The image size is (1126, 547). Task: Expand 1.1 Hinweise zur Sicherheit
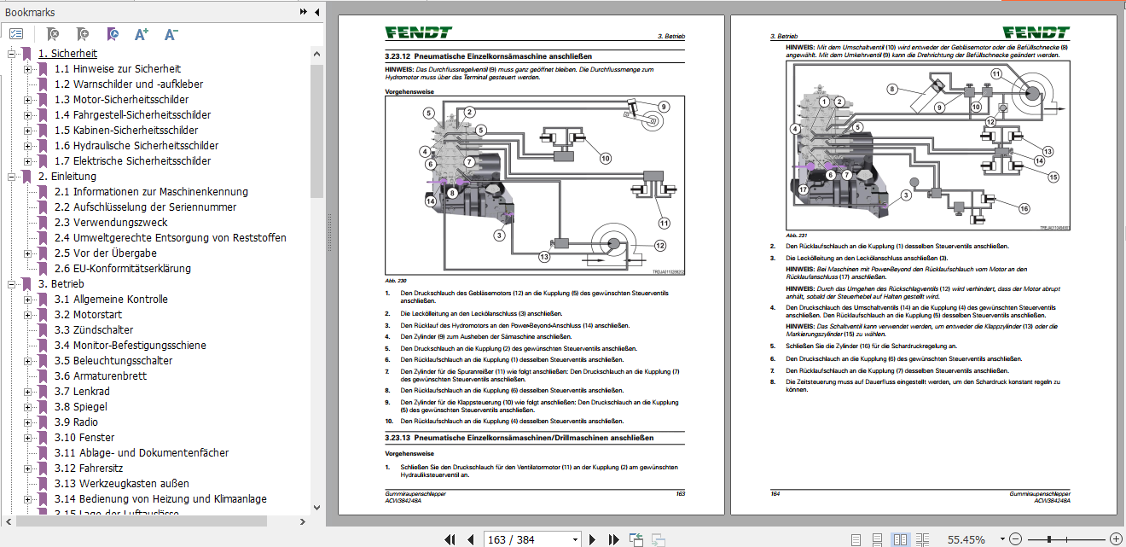[28, 69]
